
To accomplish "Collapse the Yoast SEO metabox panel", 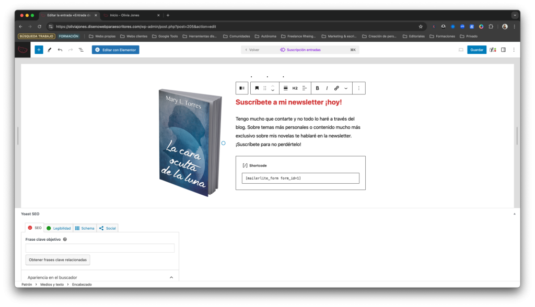I will pos(514,214).
